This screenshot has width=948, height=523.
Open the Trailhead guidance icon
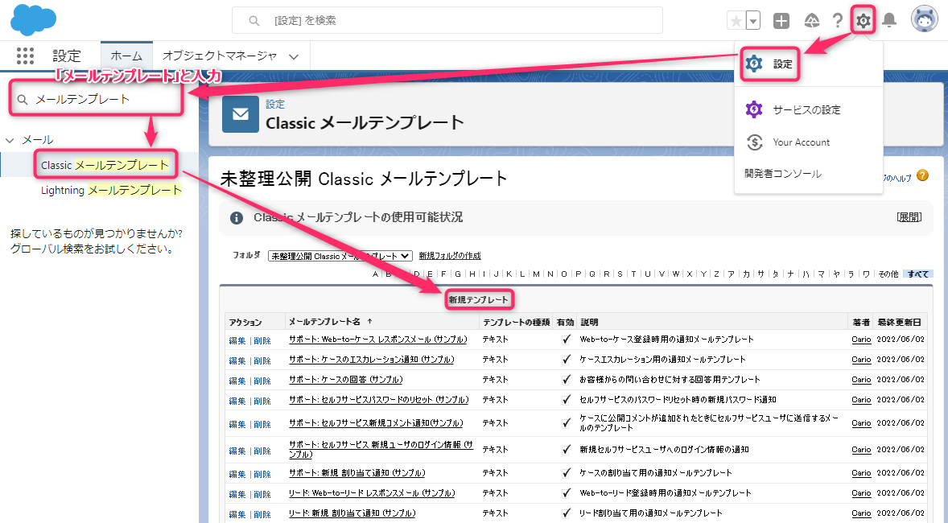(x=811, y=21)
